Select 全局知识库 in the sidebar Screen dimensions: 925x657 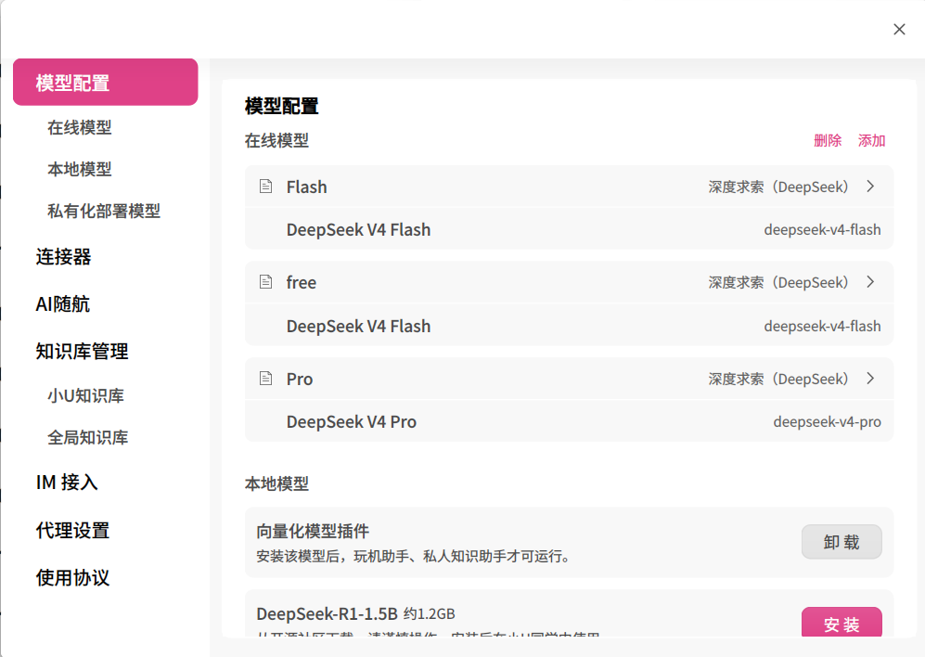(x=88, y=437)
